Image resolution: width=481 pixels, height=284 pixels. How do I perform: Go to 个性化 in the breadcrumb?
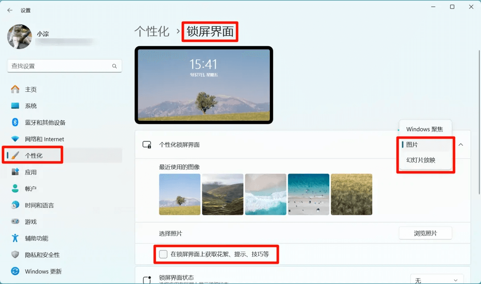(152, 31)
